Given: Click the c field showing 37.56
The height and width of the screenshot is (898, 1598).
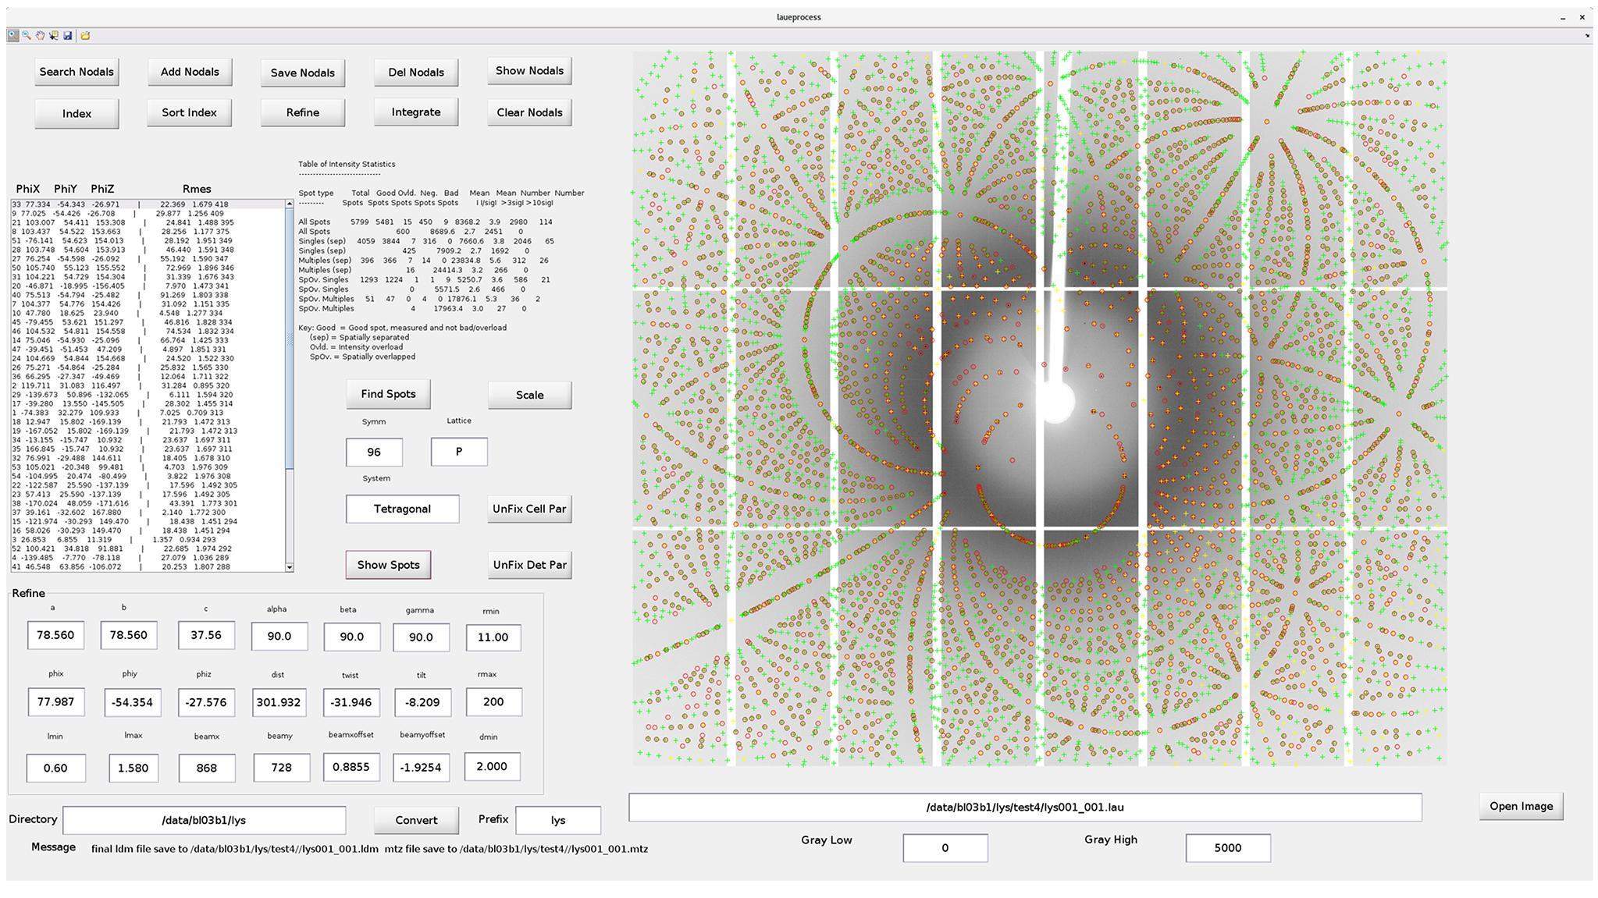Looking at the screenshot, I should tap(206, 635).
